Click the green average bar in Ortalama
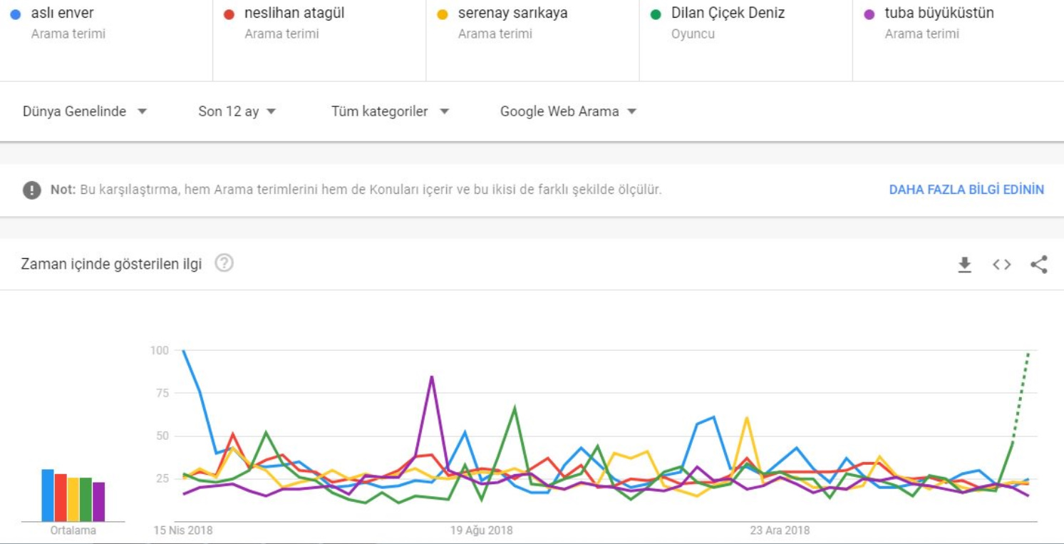The image size is (1064, 544). pos(86,499)
